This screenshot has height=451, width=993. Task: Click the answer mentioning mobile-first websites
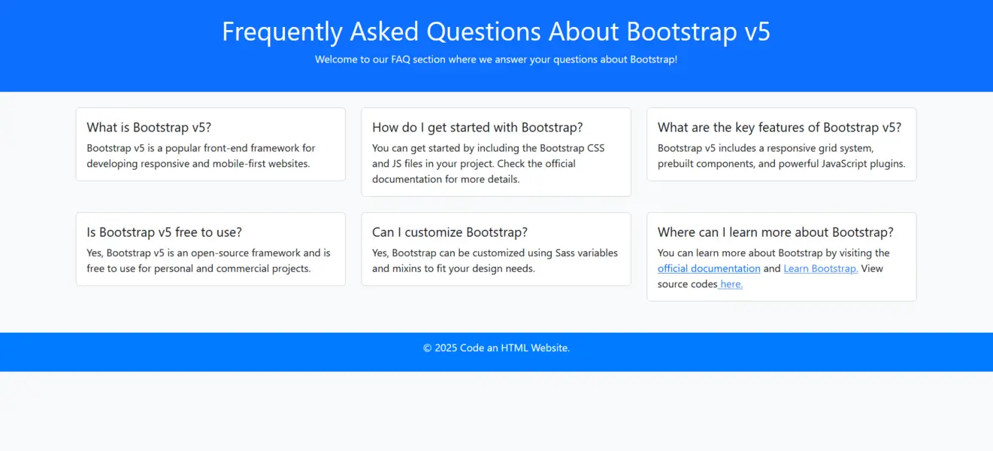[201, 156]
